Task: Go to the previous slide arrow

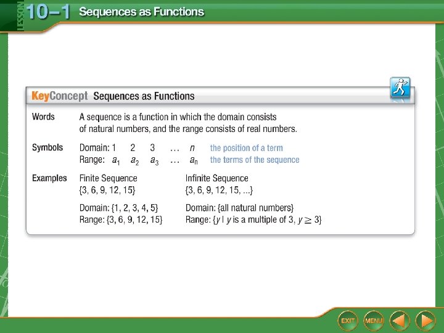Action: point(400,321)
